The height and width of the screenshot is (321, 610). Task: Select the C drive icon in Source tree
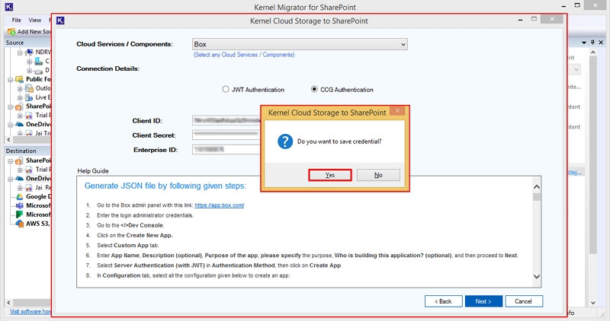pos(38,61)
